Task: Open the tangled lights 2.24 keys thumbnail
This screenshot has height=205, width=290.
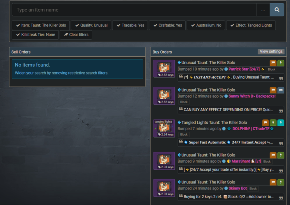Action: [164, 128]
